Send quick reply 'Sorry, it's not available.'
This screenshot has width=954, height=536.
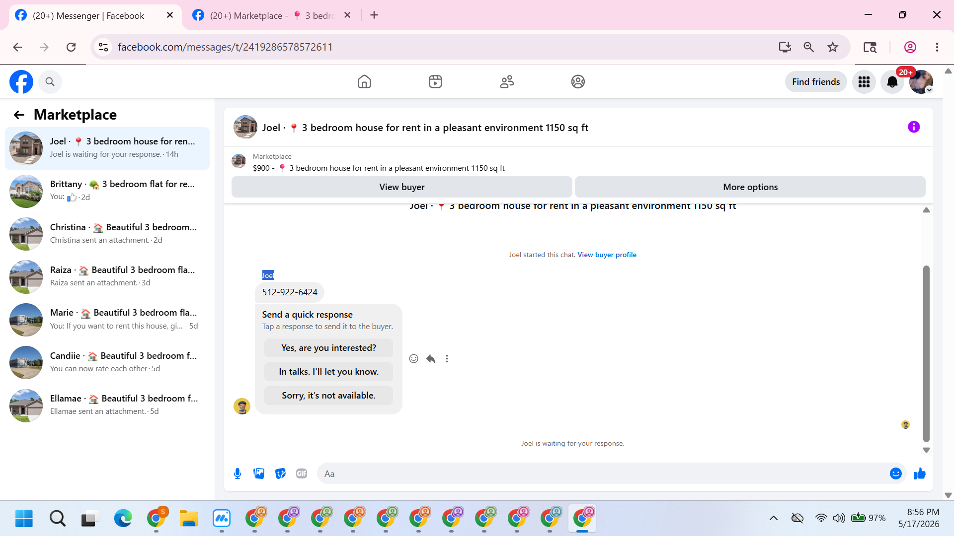point(328,396)
